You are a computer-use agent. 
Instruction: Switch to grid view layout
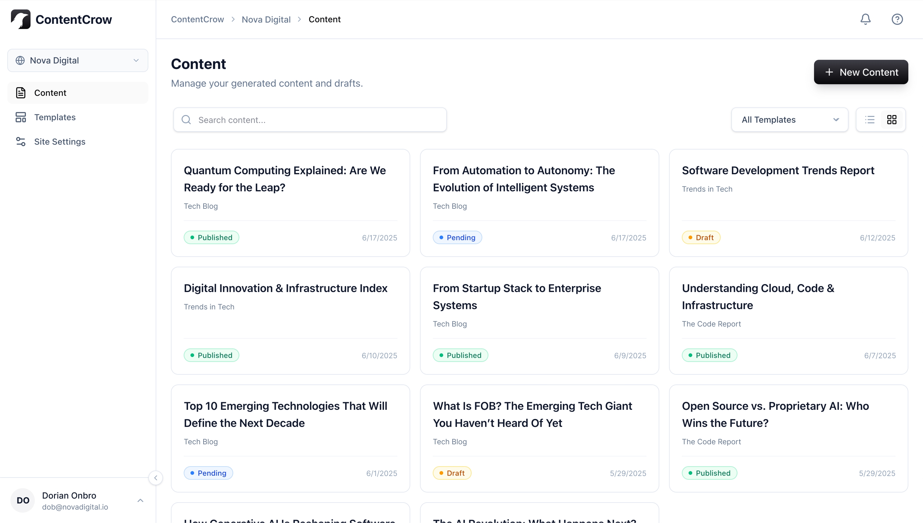(892, 119)
